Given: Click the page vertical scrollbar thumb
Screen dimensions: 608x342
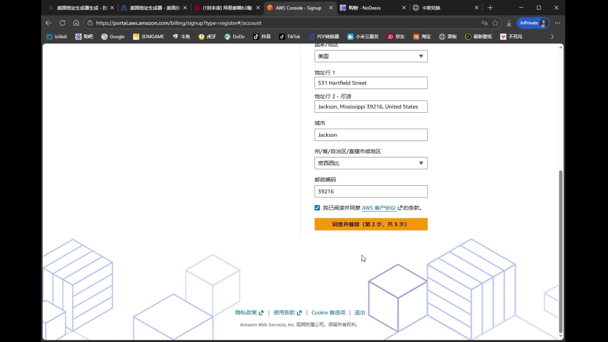Looking at the screenshot, I should tap(560, 250).
